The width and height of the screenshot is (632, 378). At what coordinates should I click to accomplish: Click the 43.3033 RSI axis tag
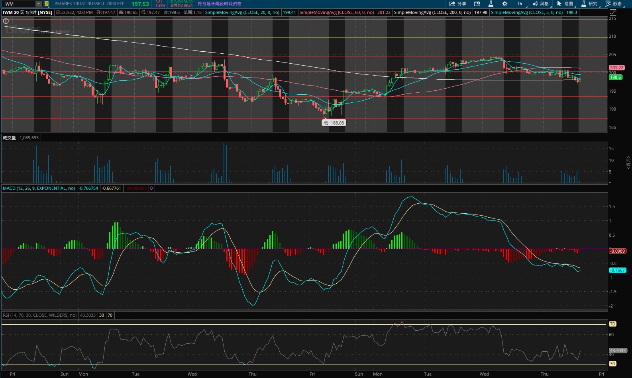tap(618, 351)
